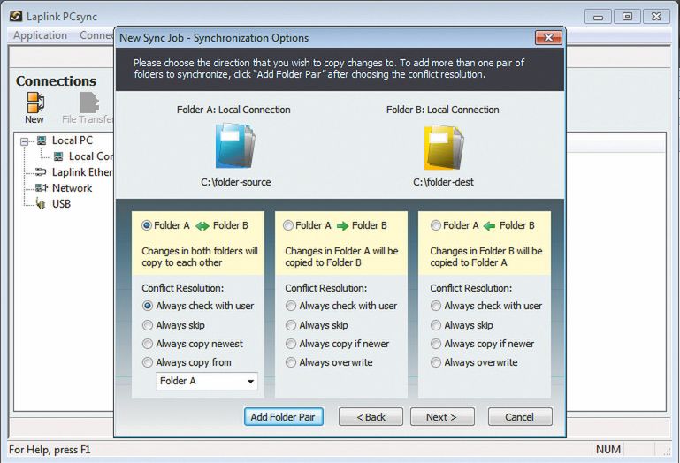The width and height of the screenshot is (680, 463).
Task: Choose Always copy newest option
Action: click(x=148, y=344)
